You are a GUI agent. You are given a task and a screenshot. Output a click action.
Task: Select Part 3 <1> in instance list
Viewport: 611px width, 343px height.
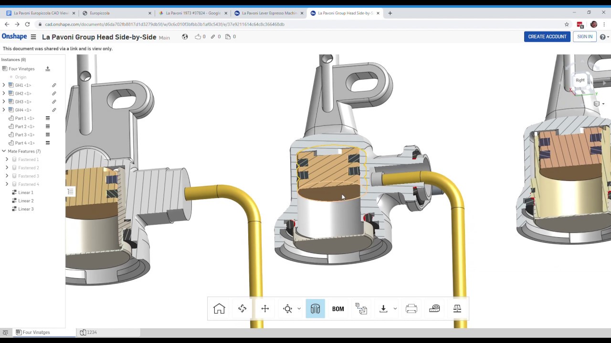tap(24, 135)
